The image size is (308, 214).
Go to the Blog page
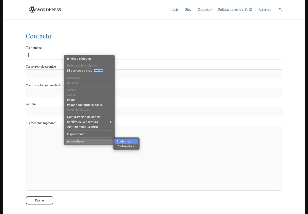pos(188,10)
